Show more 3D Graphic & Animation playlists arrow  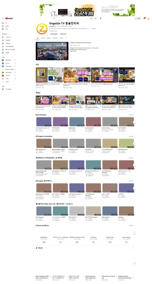tap(135, 144)
